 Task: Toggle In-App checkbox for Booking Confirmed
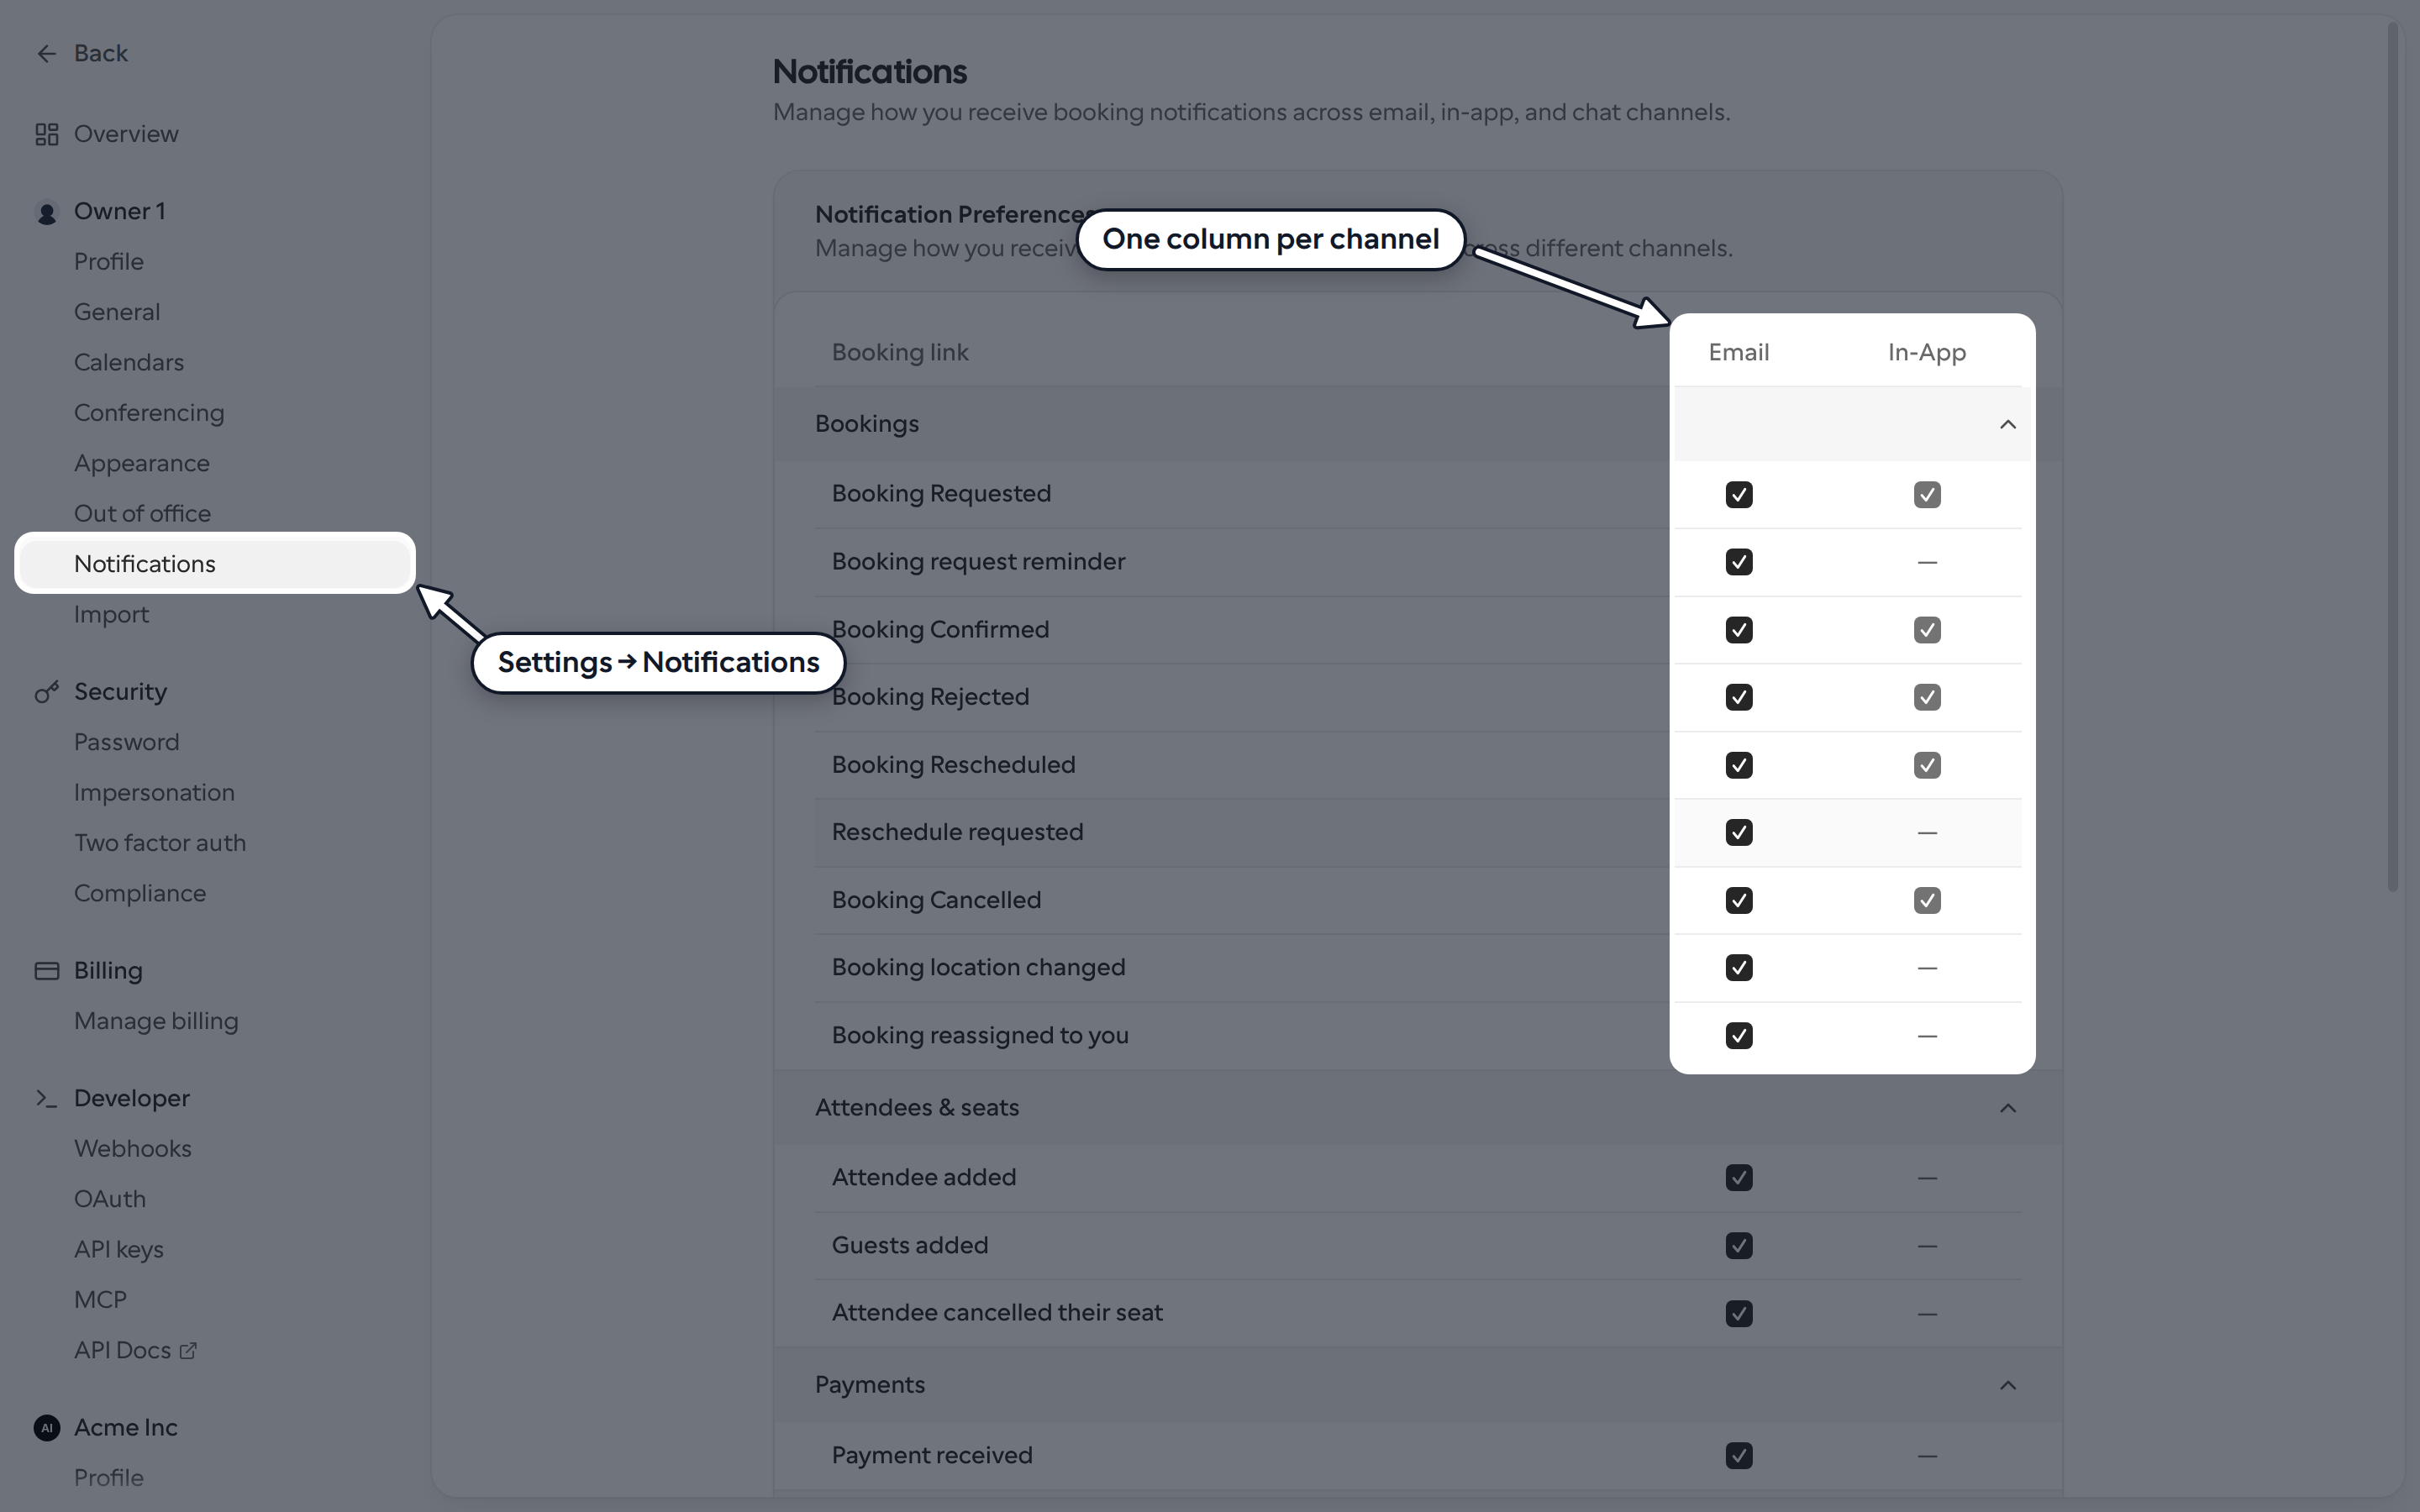point(1927,630)
